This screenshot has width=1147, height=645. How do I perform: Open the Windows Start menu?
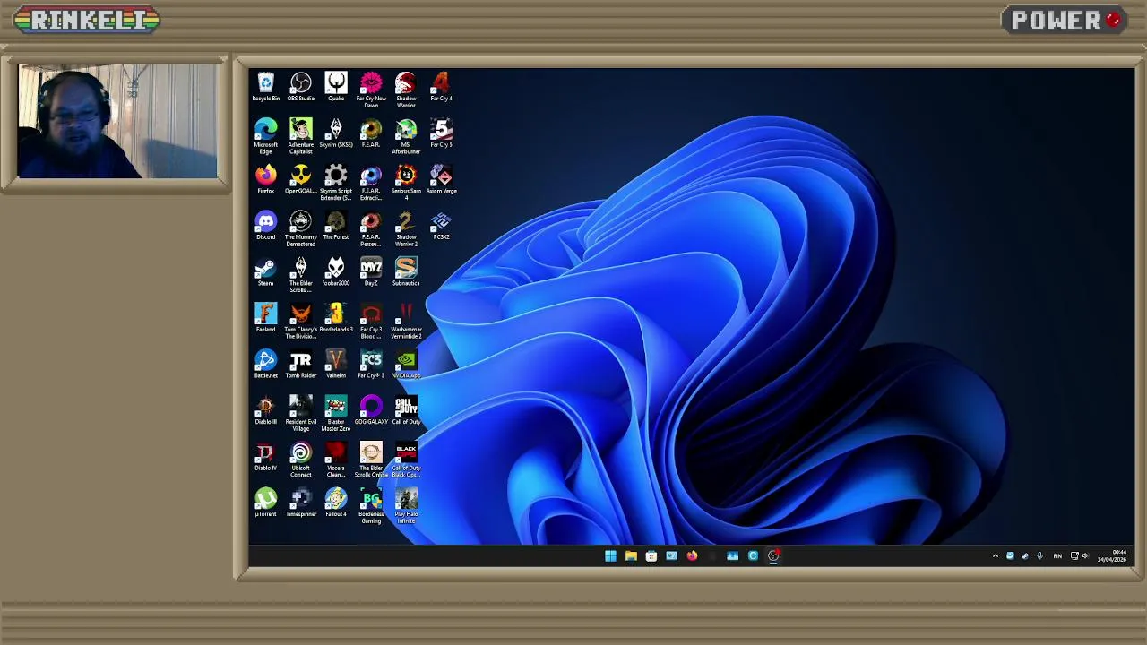pyautogui.click(x=610, y=555)
